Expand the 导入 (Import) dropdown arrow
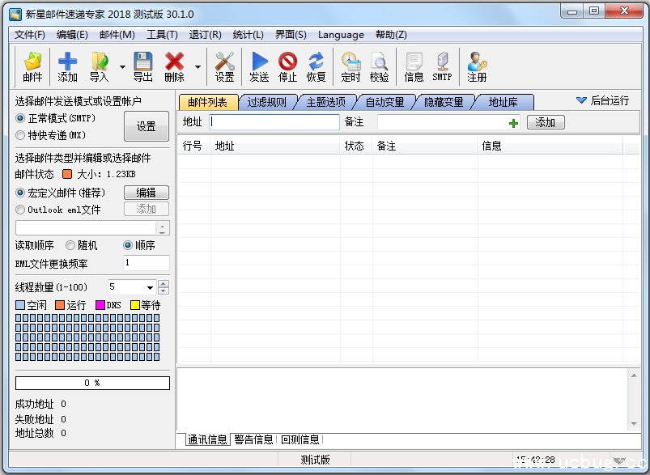The width and height of the screenshot is (650, 475). 122,67
